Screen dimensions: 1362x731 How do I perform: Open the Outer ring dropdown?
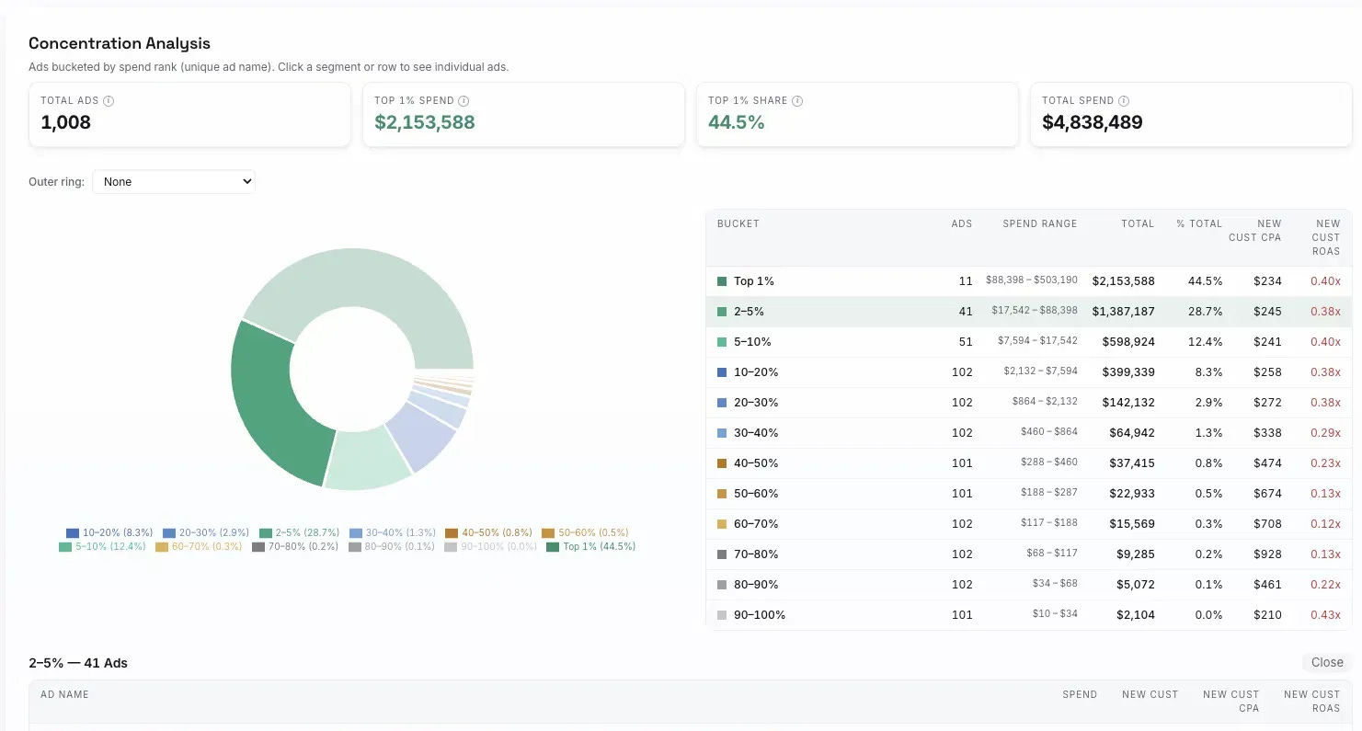(174, 182)
